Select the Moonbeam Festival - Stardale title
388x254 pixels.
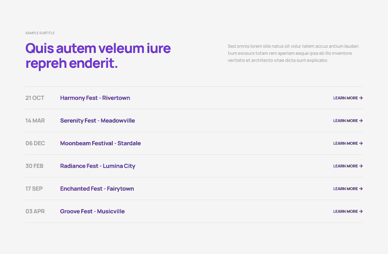(100, 143)
